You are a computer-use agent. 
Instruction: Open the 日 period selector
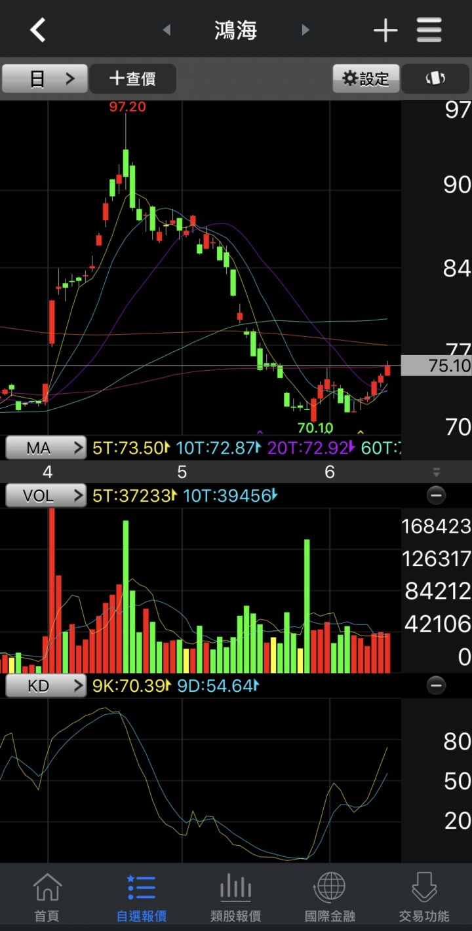click(44, 79)
